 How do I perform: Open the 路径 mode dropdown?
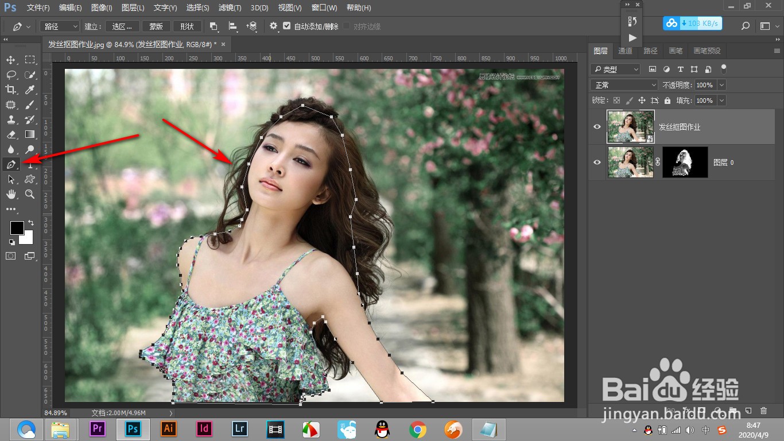[x=60, y=26]
